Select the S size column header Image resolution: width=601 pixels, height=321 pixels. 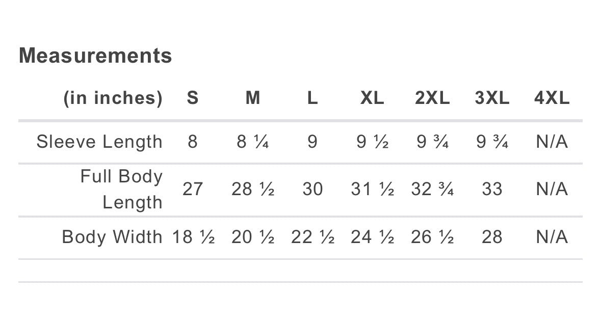coord(192,97)
